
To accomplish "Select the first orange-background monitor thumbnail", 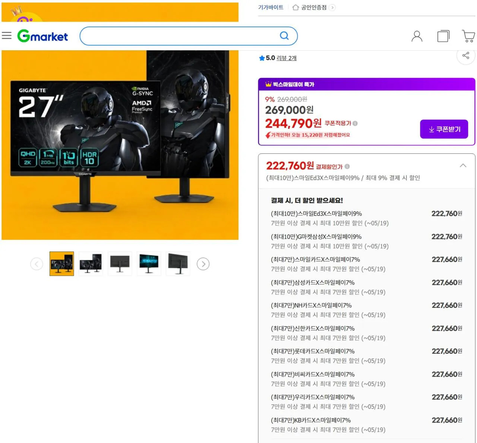I will tap(61, 263).
